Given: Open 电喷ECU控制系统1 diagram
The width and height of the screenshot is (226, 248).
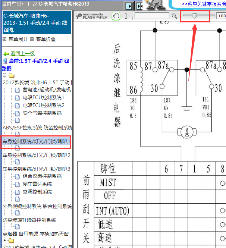Looking at the screenshot, I should pyautogui.click(x=44, y=98).
